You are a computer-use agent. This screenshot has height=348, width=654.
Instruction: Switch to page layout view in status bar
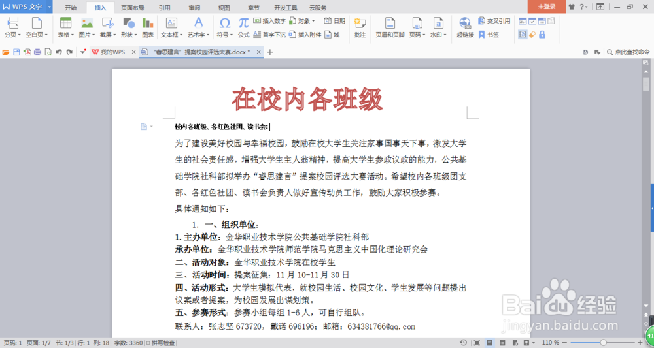point(490,343)
